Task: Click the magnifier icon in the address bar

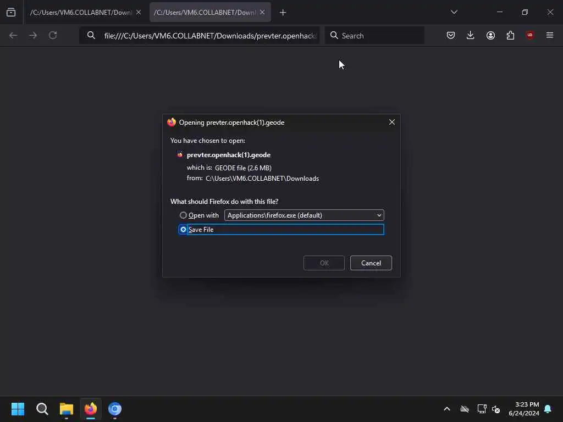Action: 91,35
